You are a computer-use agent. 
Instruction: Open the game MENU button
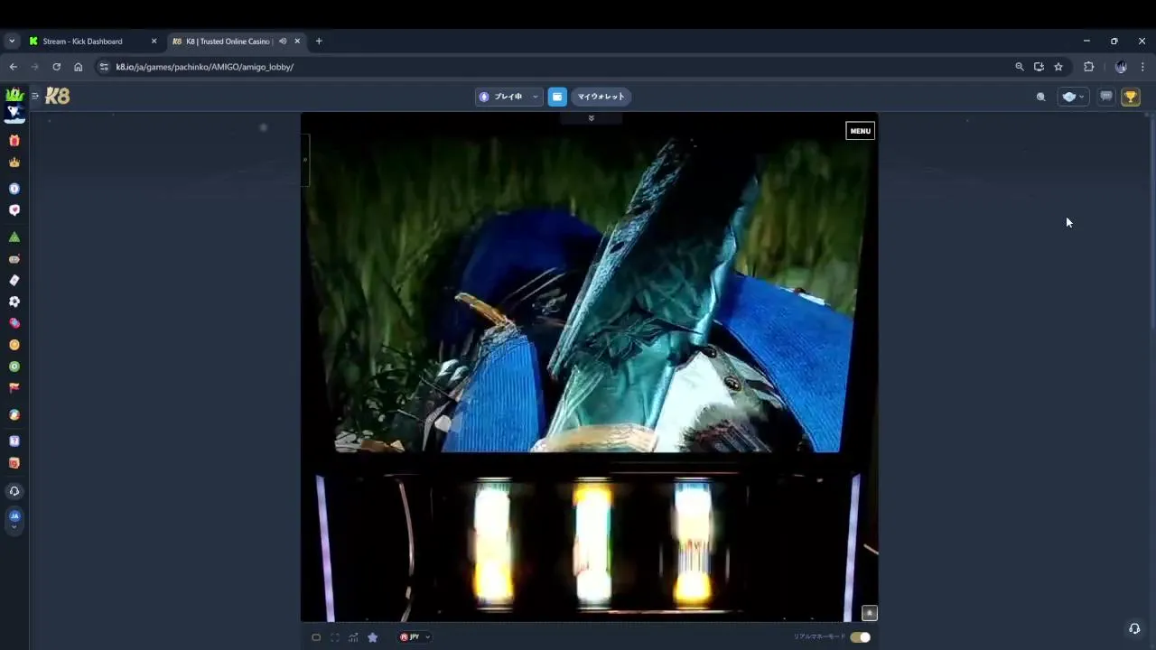point(860,131)
